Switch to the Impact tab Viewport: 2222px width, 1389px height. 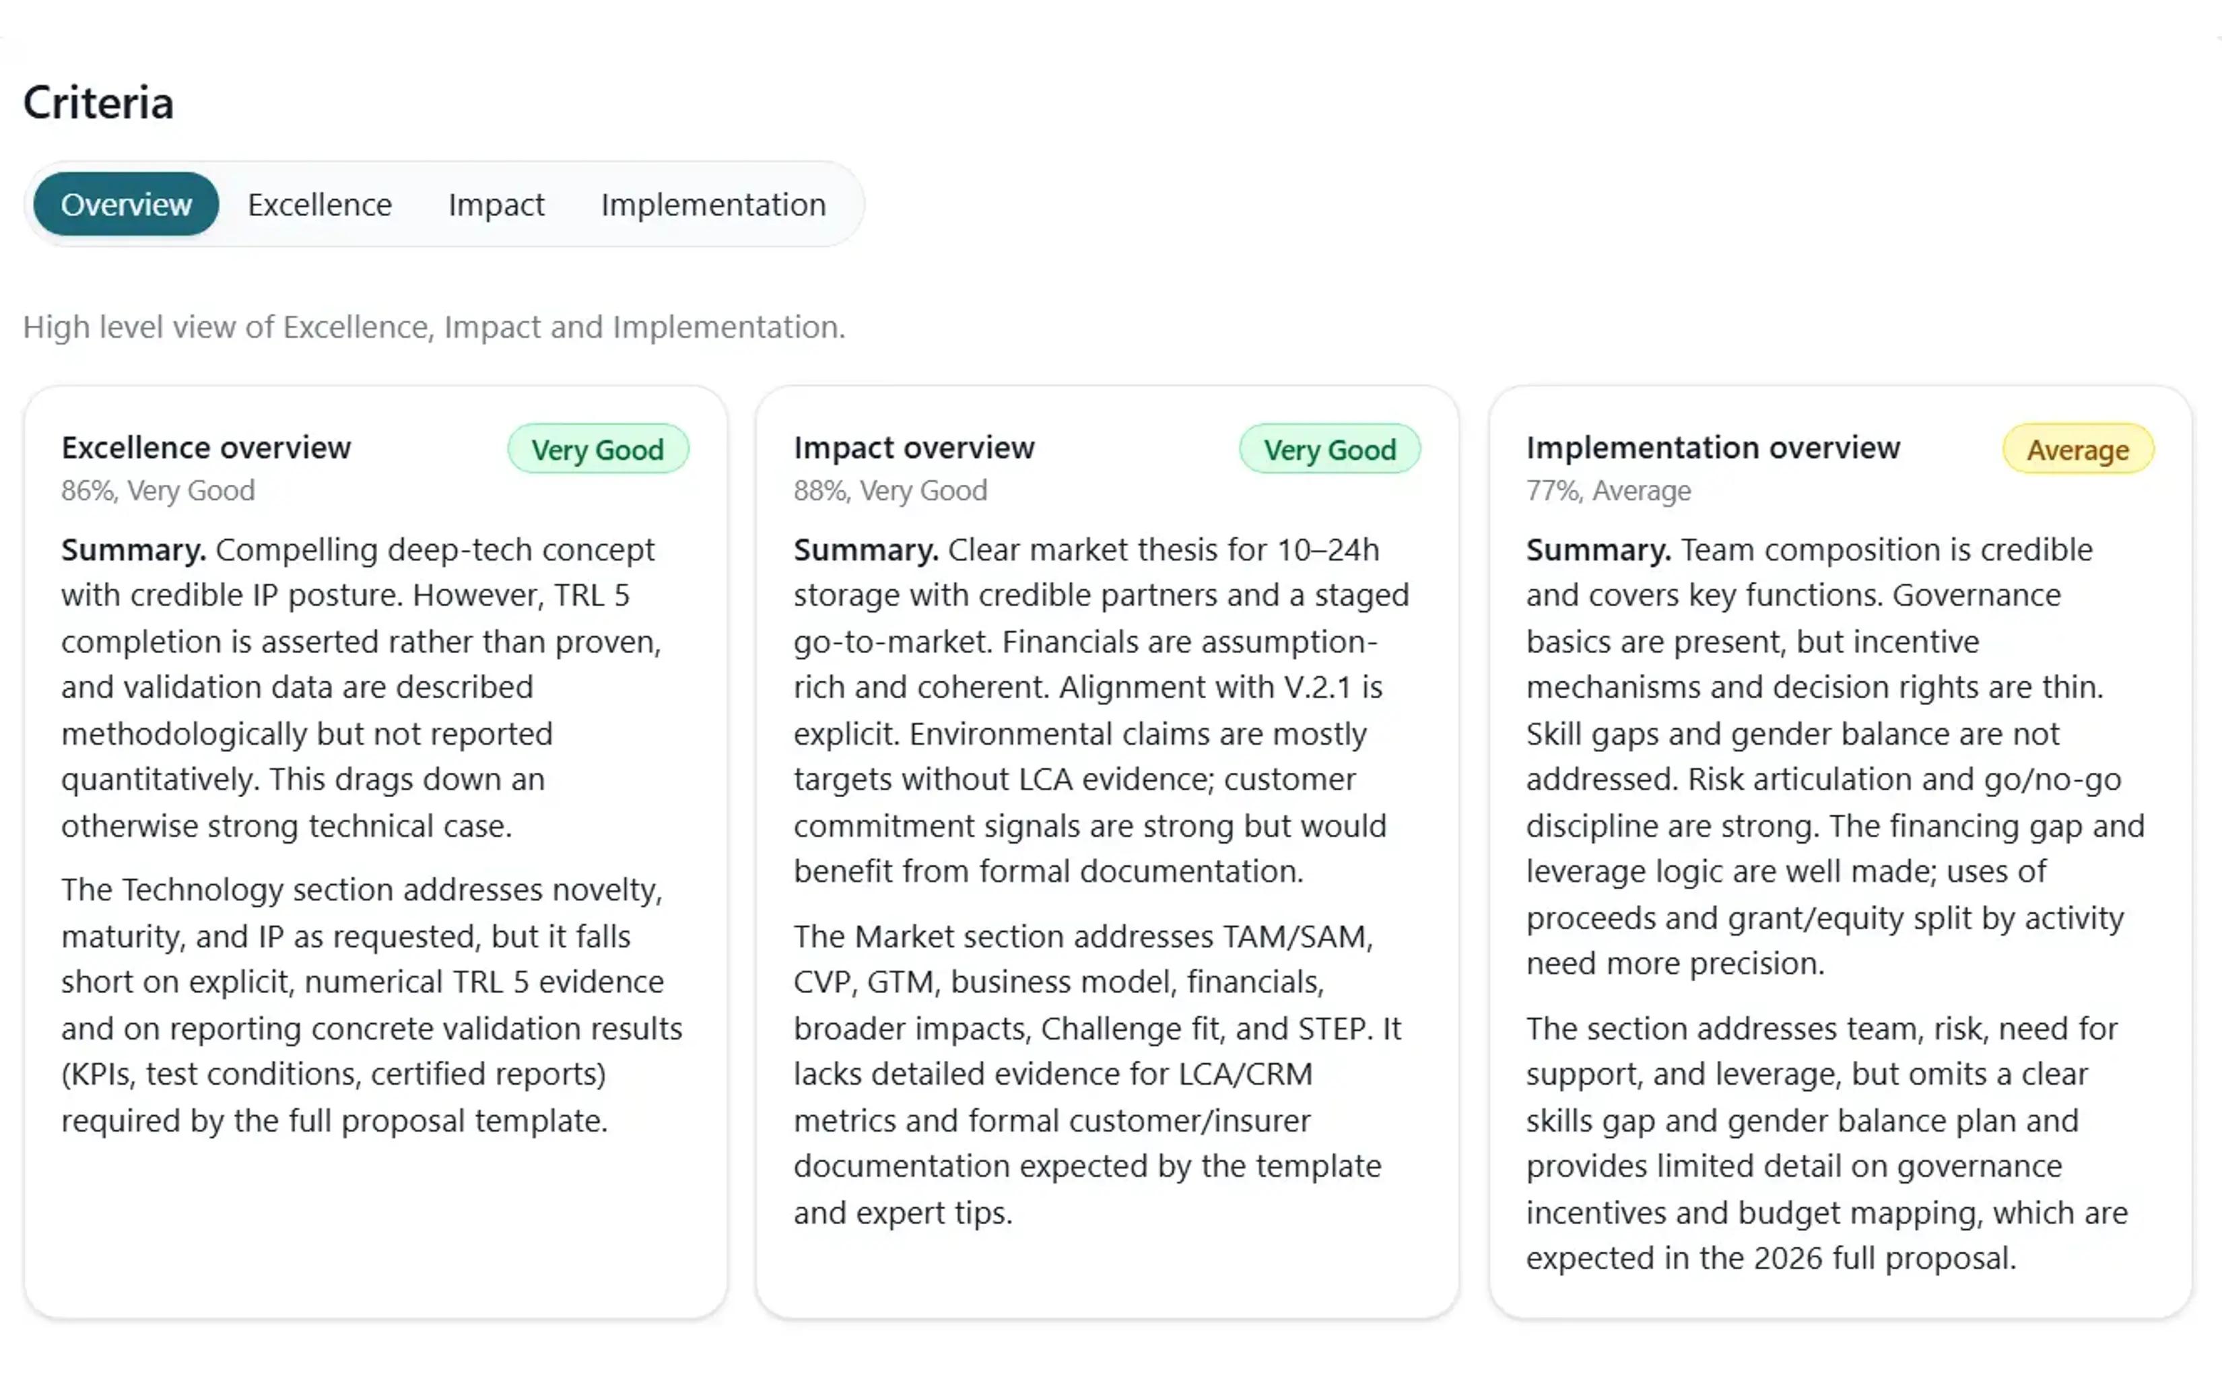point(496,204)
